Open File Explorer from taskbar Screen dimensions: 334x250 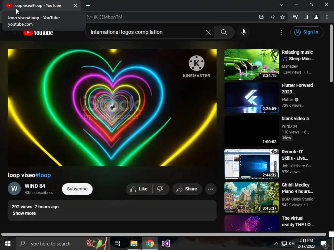coord(134,243)
